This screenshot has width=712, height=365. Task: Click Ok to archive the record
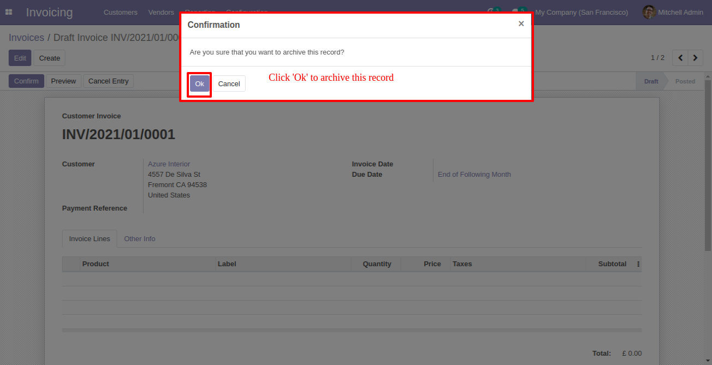click(199, 83)
